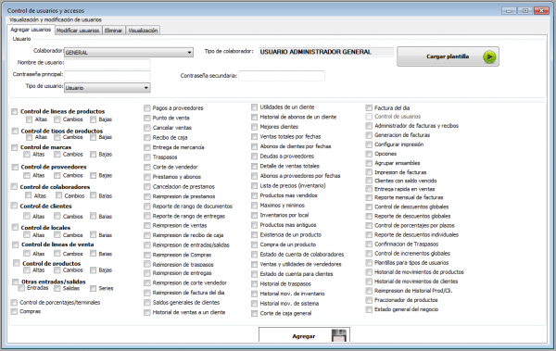The height and width of the screenshot is (351, 556).
Task: Check Corte de vendedor checkbox
Action: 146,167
